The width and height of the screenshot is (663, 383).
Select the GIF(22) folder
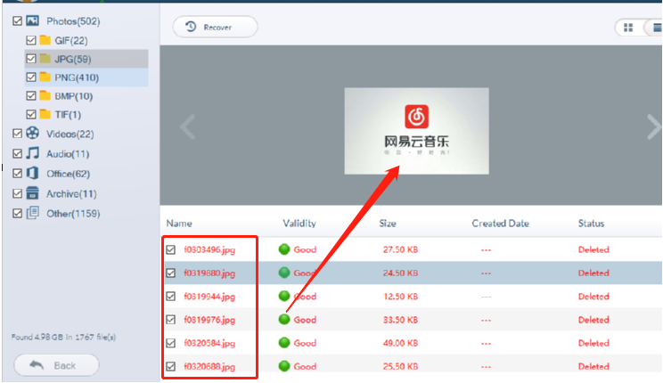click(71, 41)
